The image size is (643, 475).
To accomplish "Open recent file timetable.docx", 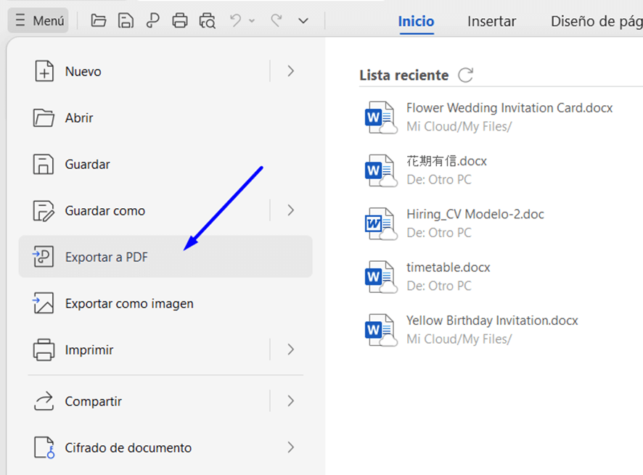I will 448,268.
